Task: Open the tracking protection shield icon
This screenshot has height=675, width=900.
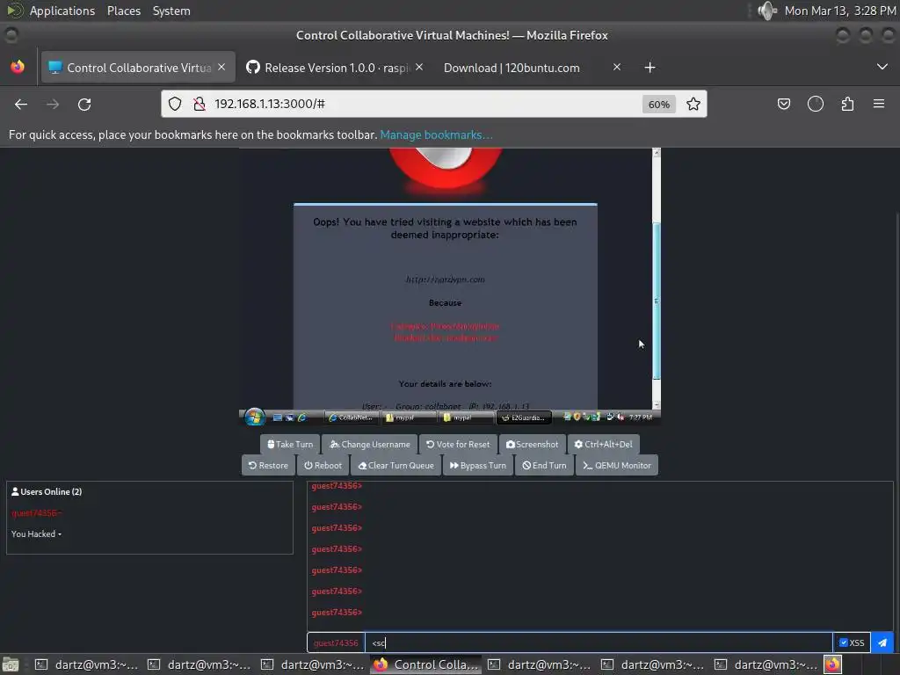Action: [x=175, y=104]
